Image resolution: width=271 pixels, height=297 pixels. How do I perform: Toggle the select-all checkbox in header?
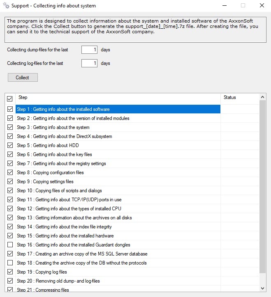pos(10,99)
